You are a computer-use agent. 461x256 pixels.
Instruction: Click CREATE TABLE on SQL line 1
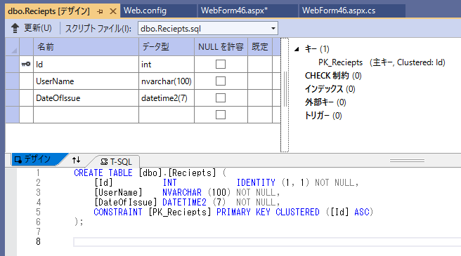click(103, 173)
